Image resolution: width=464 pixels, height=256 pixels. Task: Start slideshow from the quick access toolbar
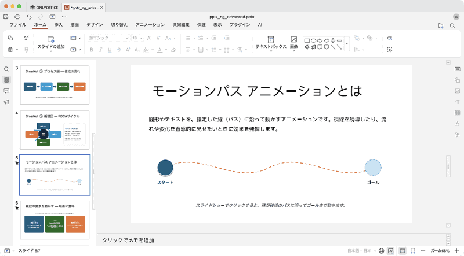click(52, 17)
